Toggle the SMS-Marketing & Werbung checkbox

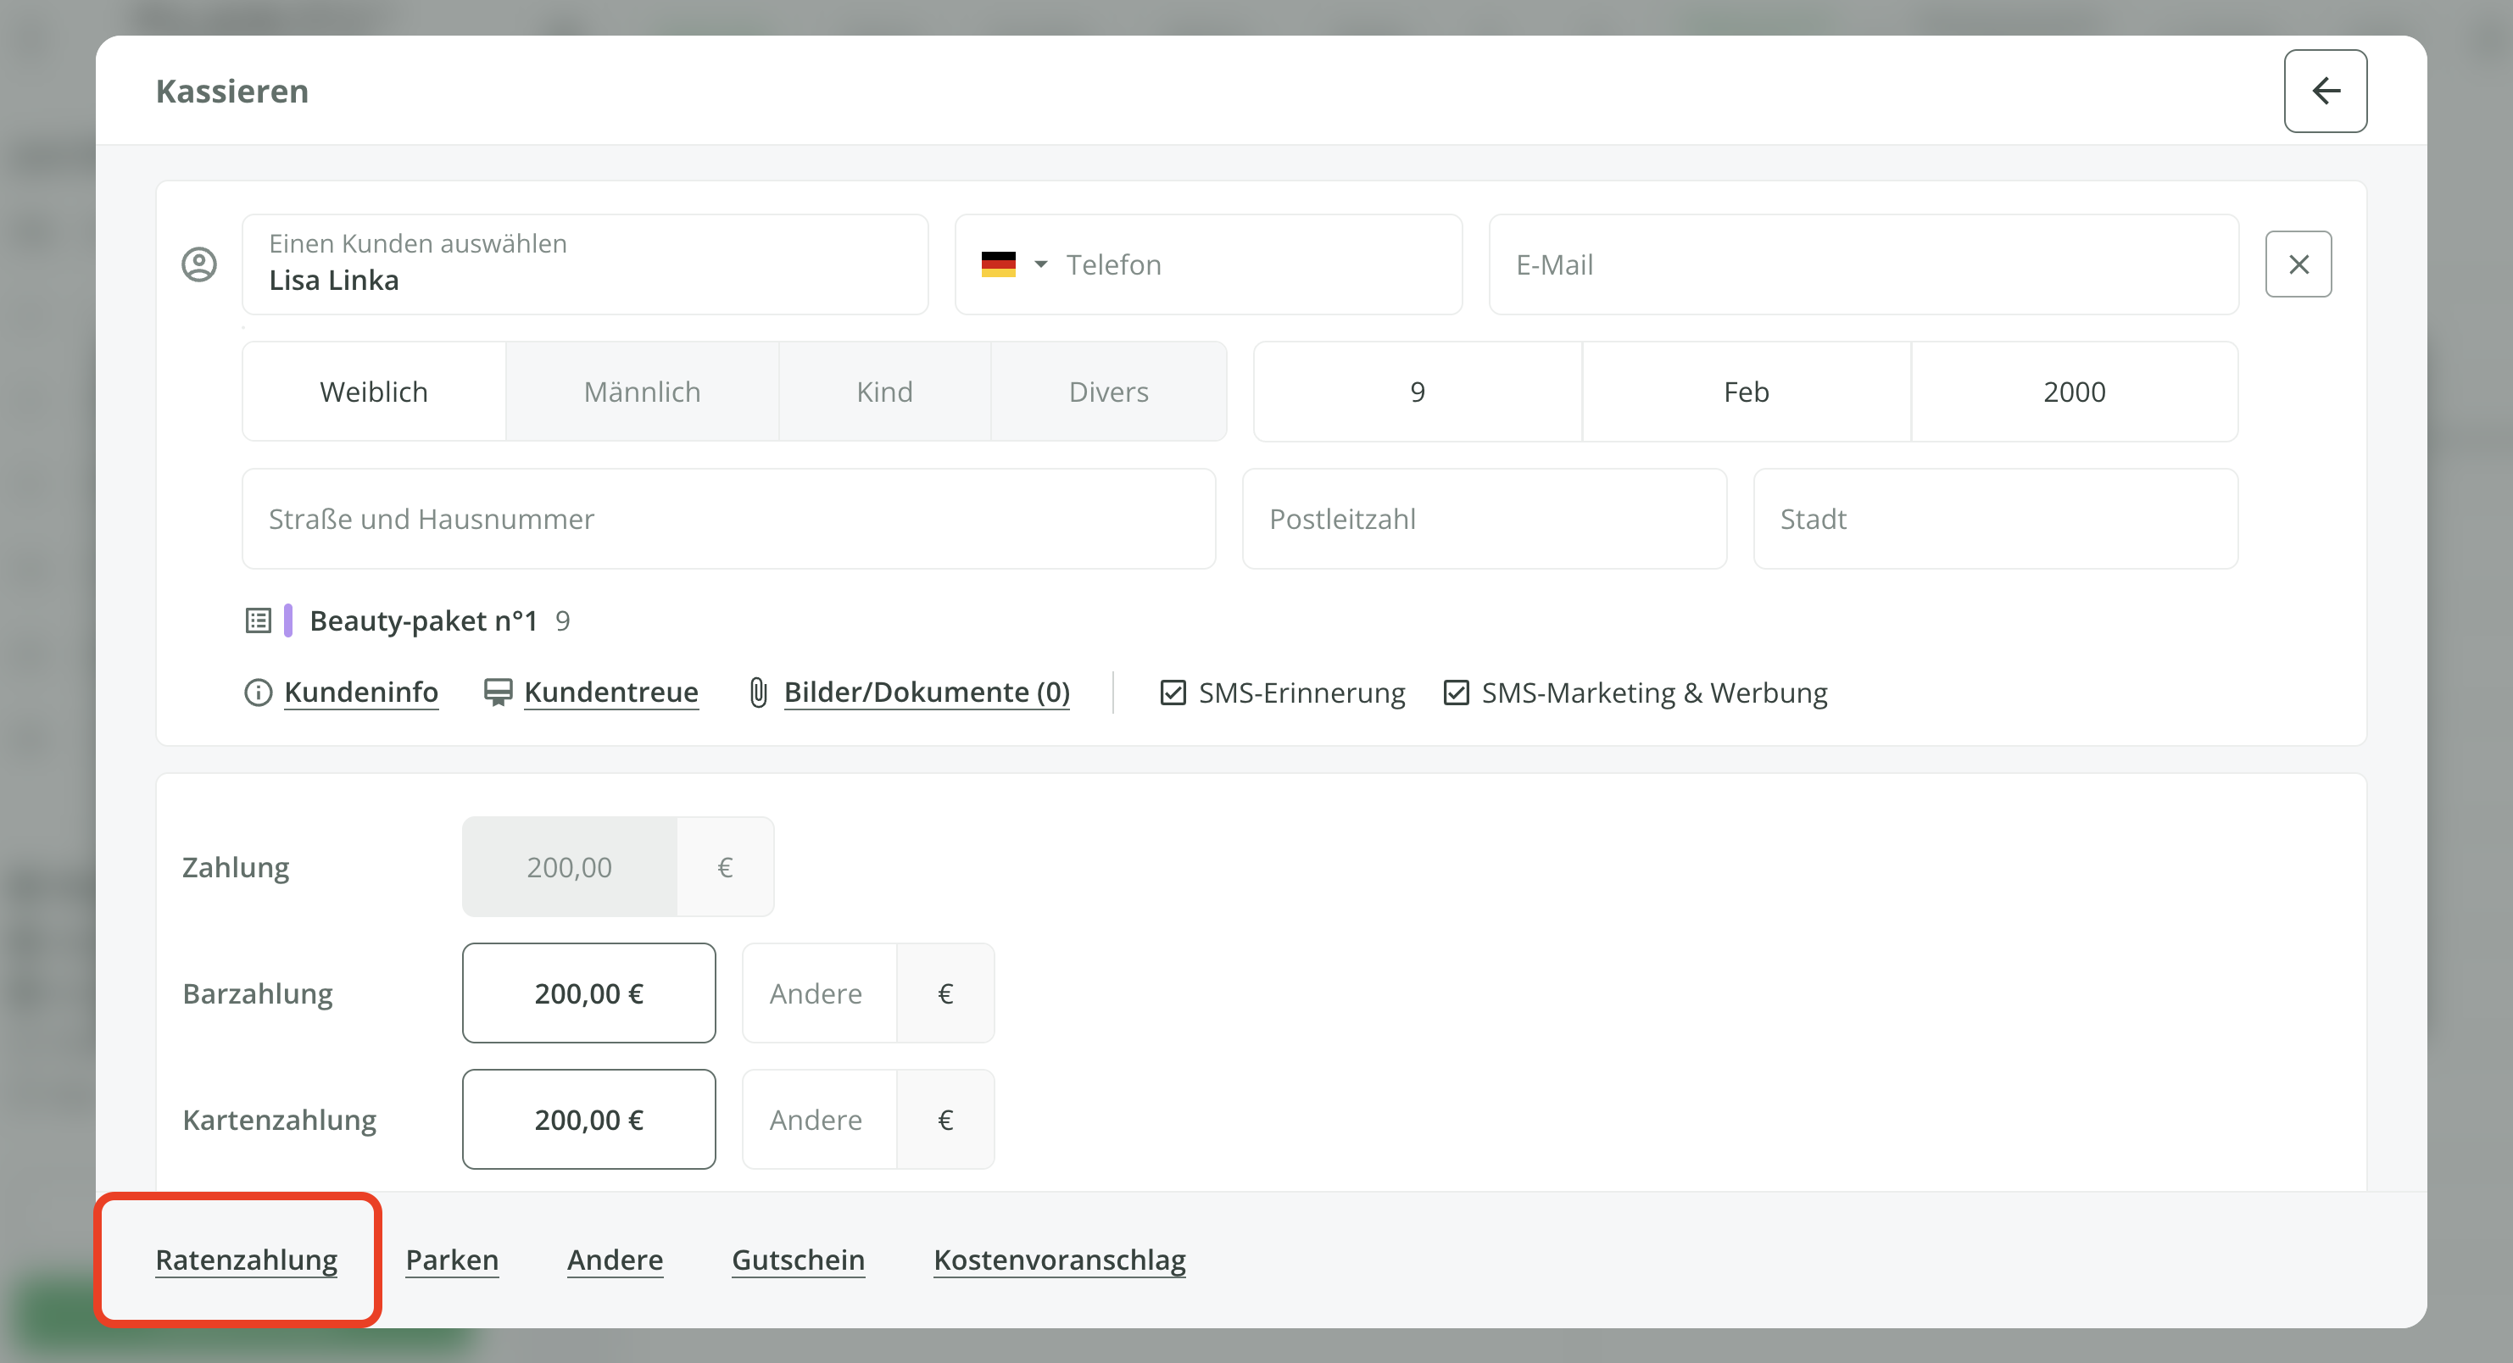tap(1456, 693)
